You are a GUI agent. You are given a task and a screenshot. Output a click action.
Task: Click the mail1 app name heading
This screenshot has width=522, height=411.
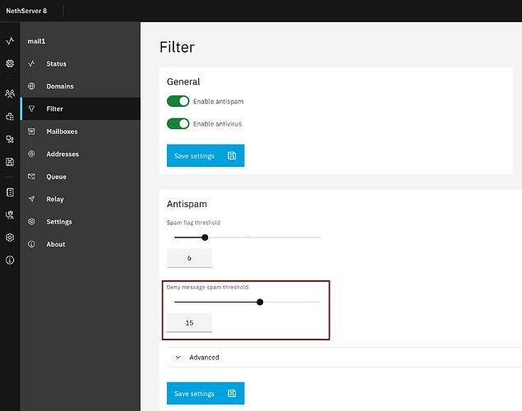[x=36, y=41]
